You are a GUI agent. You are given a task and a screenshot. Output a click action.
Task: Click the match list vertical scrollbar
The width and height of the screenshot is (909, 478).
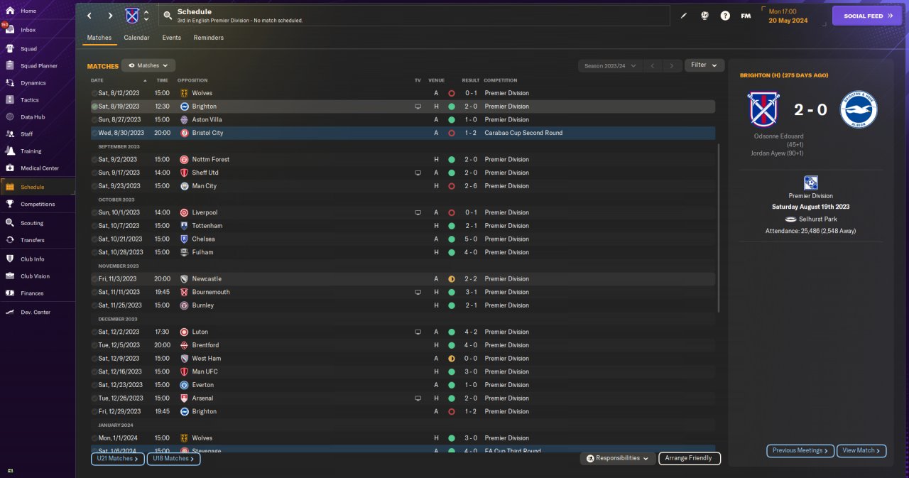click(719, 227)
